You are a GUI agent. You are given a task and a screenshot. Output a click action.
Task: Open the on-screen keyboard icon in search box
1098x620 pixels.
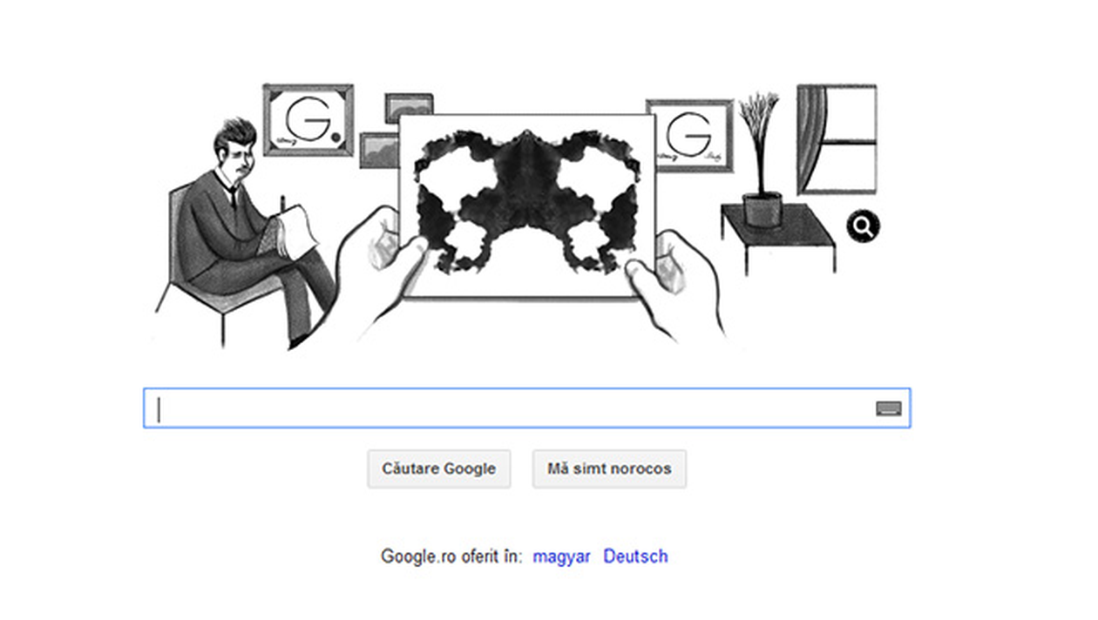pos(888,408)
